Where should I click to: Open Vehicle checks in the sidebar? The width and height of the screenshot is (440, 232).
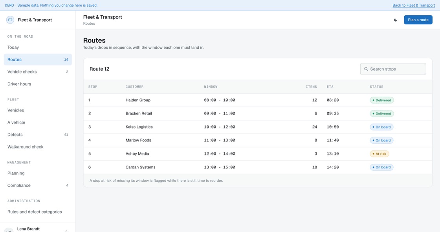pyautogui.click(x=38, y=72)
